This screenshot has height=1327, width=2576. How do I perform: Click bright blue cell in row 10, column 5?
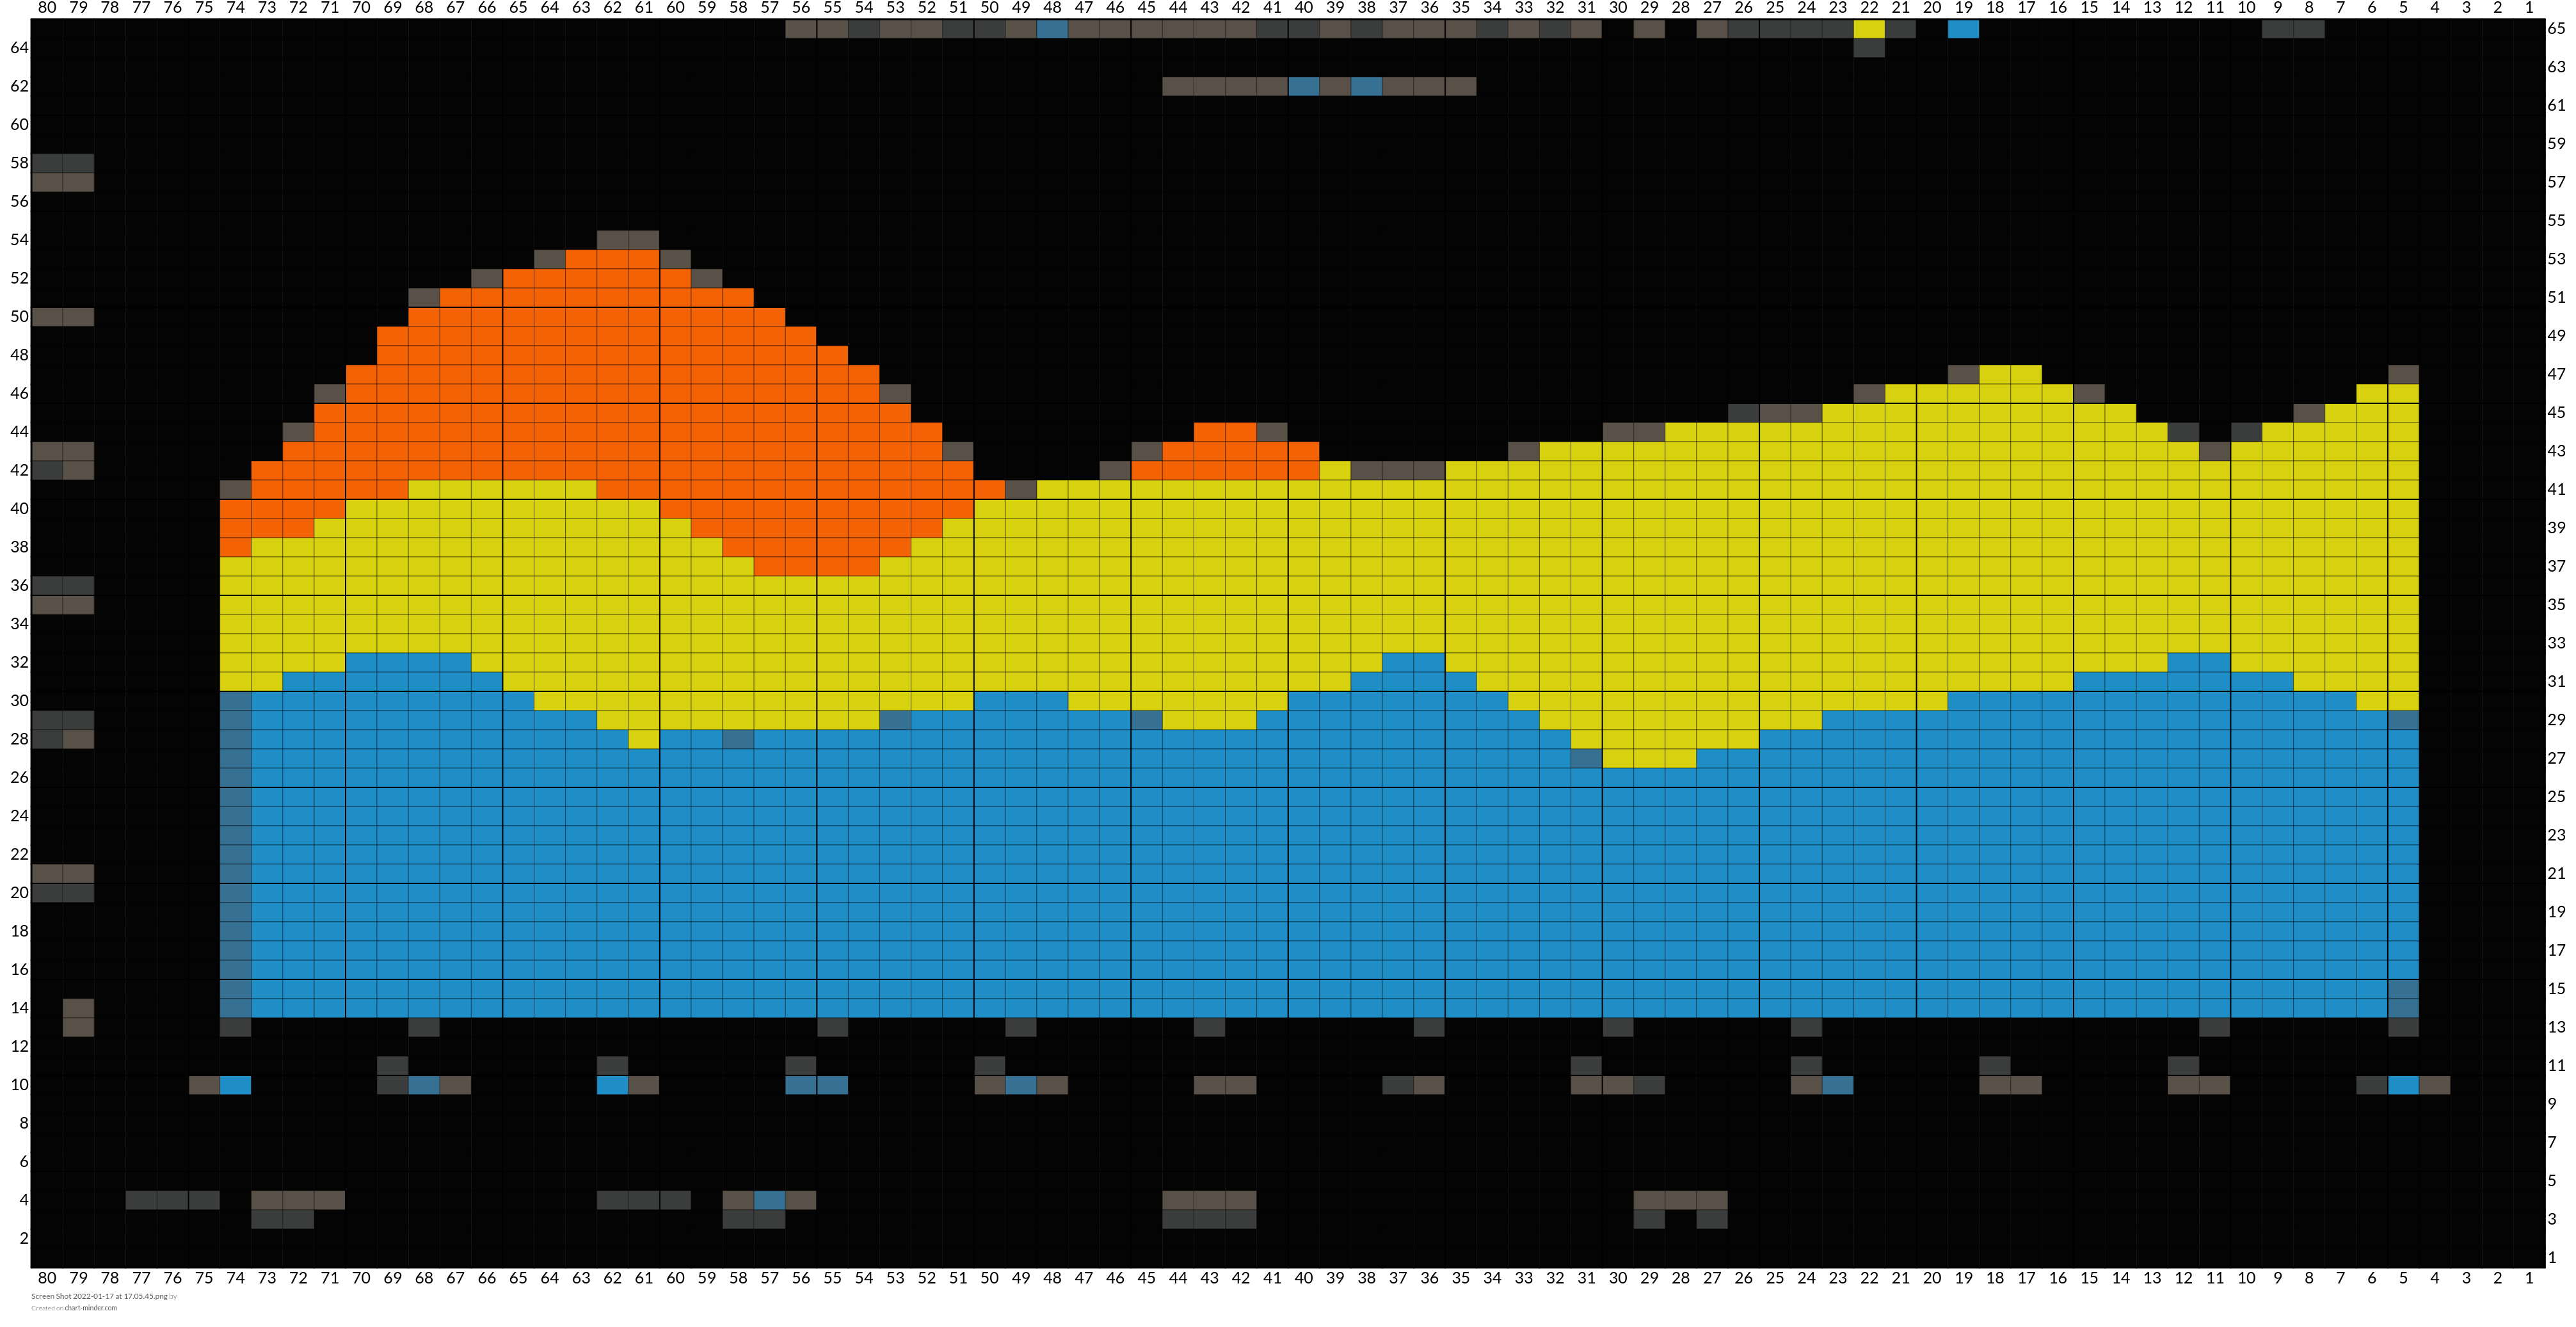coord(2403,1085)
